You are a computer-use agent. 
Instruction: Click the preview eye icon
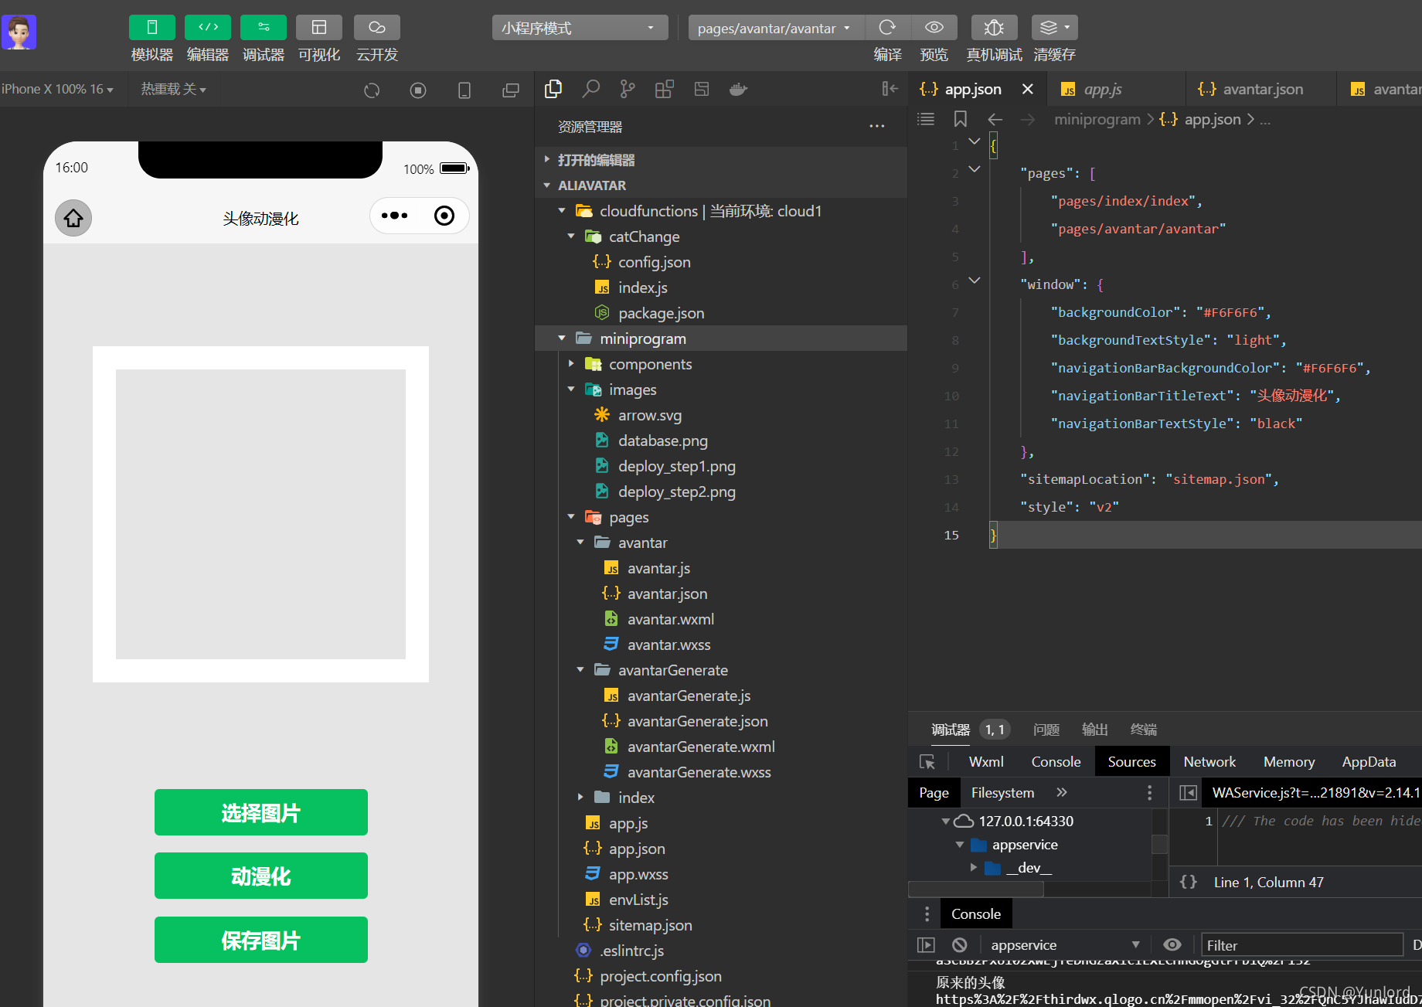934,28
